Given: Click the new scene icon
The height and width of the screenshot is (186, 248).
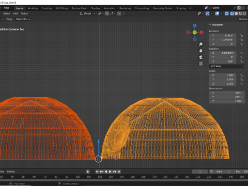Looking at the screenshot, I should [x=239, y=8].
